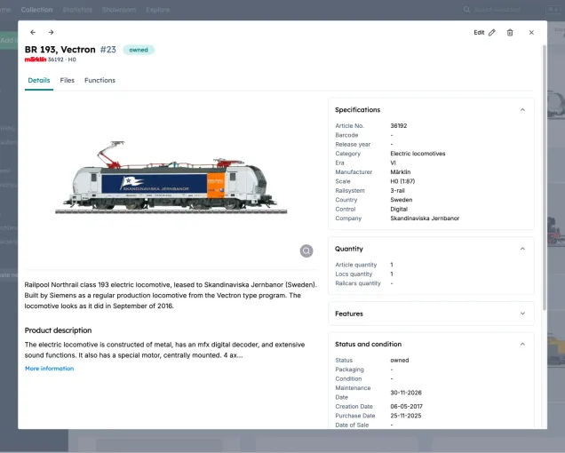Close the detail dialog with X
565x453 pixels.
pyautogui.click(x=531, y=33)
